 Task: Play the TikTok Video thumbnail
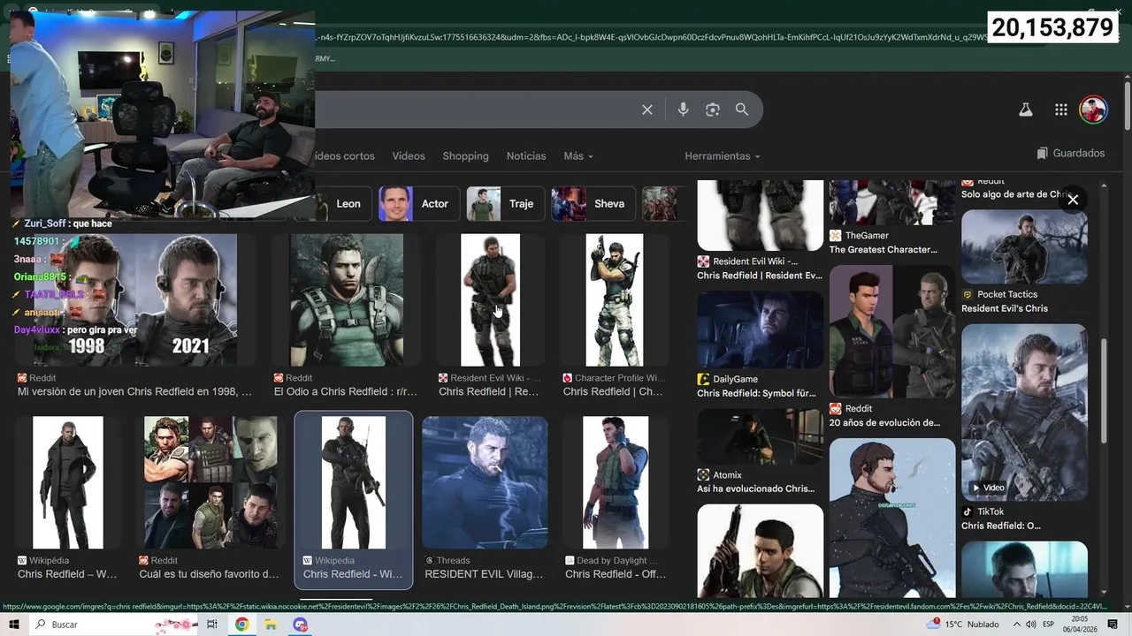1024,413
